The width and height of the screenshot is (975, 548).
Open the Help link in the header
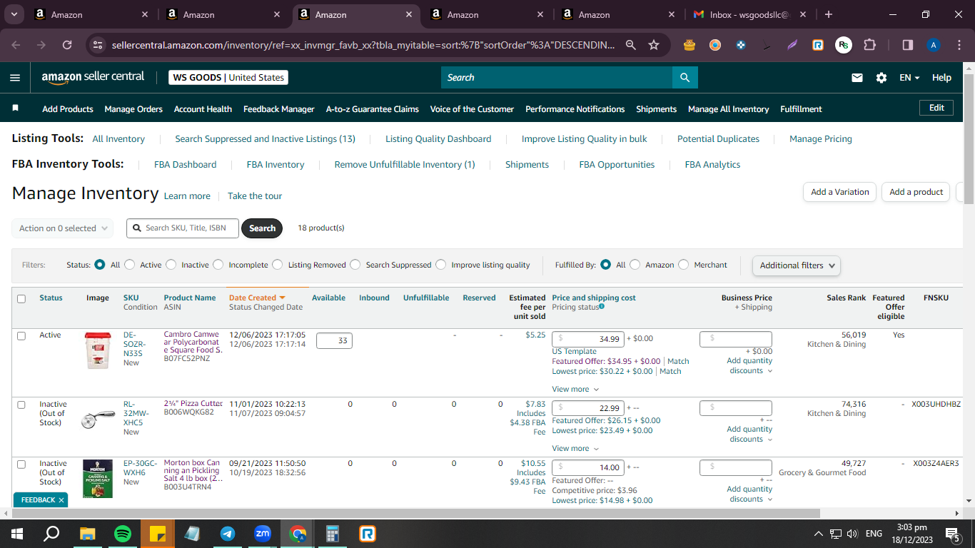(x=941, y=78)
